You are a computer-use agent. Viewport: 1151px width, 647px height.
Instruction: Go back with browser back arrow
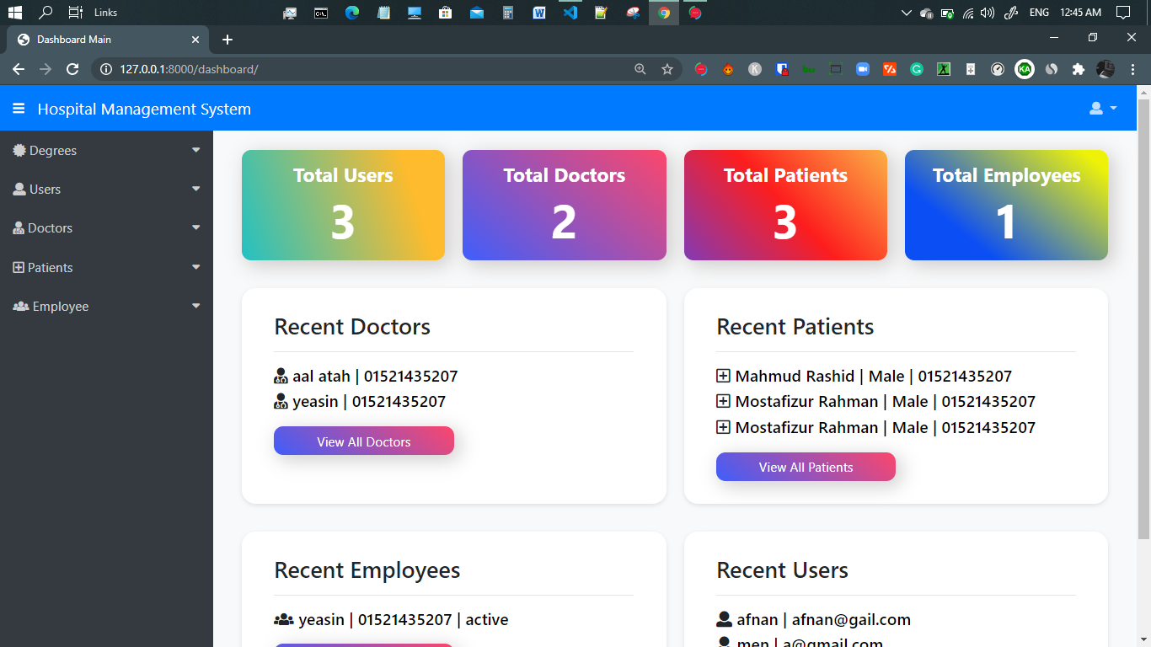pyautogui.click(x=19, y=69)
